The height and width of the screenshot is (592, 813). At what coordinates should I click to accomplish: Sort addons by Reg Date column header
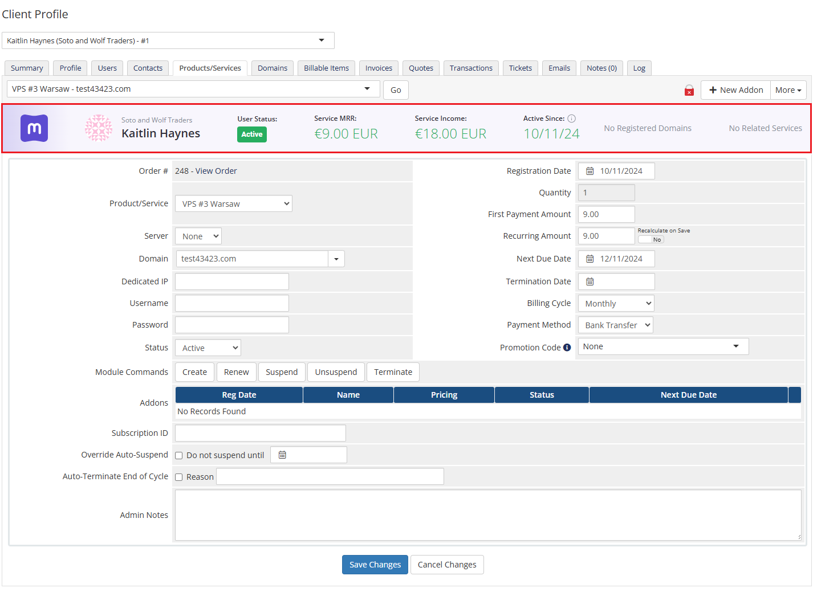239,395
